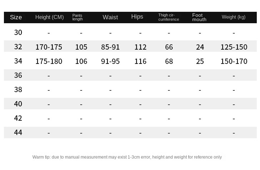This screenshot has height=170, width=260.
Task: Click the Waist column header
Action: [x=110, y=17]
